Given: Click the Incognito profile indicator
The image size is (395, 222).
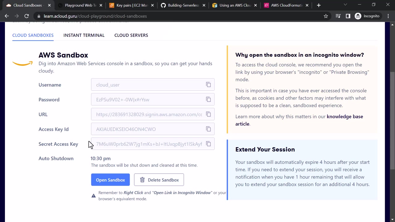Looking at the screenshot, I should click(x=367, y=16).
